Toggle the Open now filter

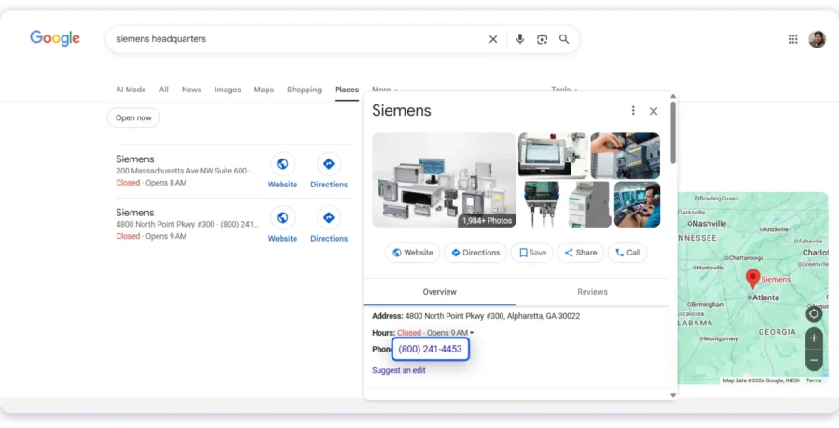pyautogui.click(x=133, y=117)
